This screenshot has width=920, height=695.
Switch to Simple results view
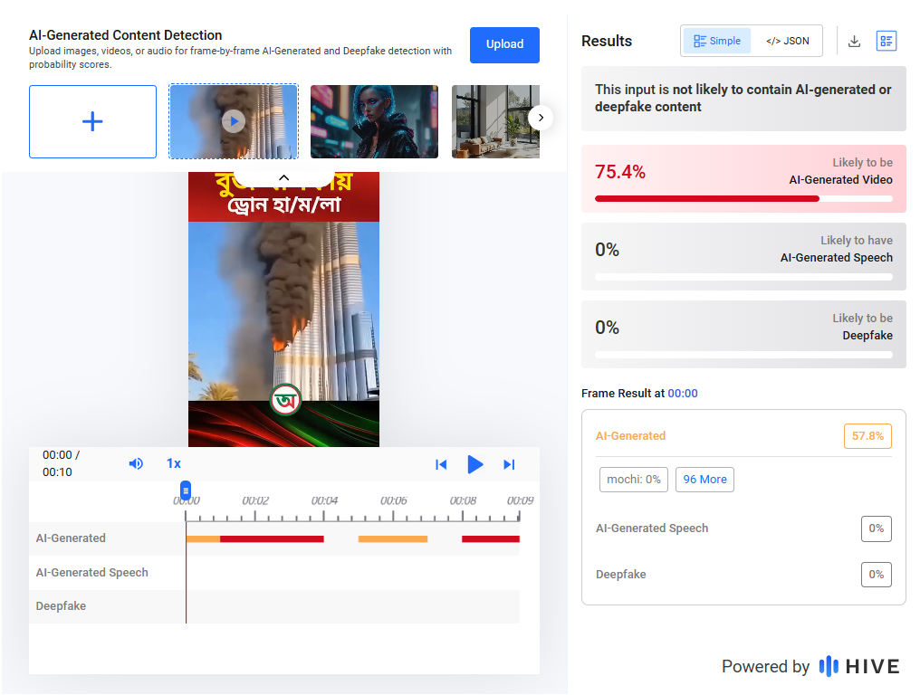(717, 41)
